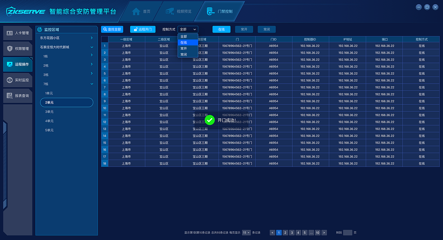Click the IP地址 column header
443x240 pixels.
[347, 39]
